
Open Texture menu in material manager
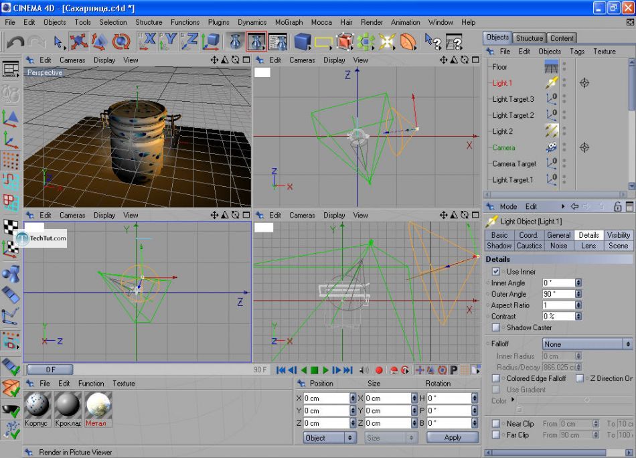tap(124, 384)
